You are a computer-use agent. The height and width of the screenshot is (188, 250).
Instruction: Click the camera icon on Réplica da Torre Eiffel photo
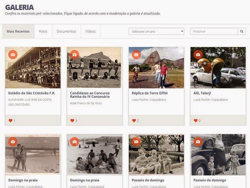tap(136, 55)
